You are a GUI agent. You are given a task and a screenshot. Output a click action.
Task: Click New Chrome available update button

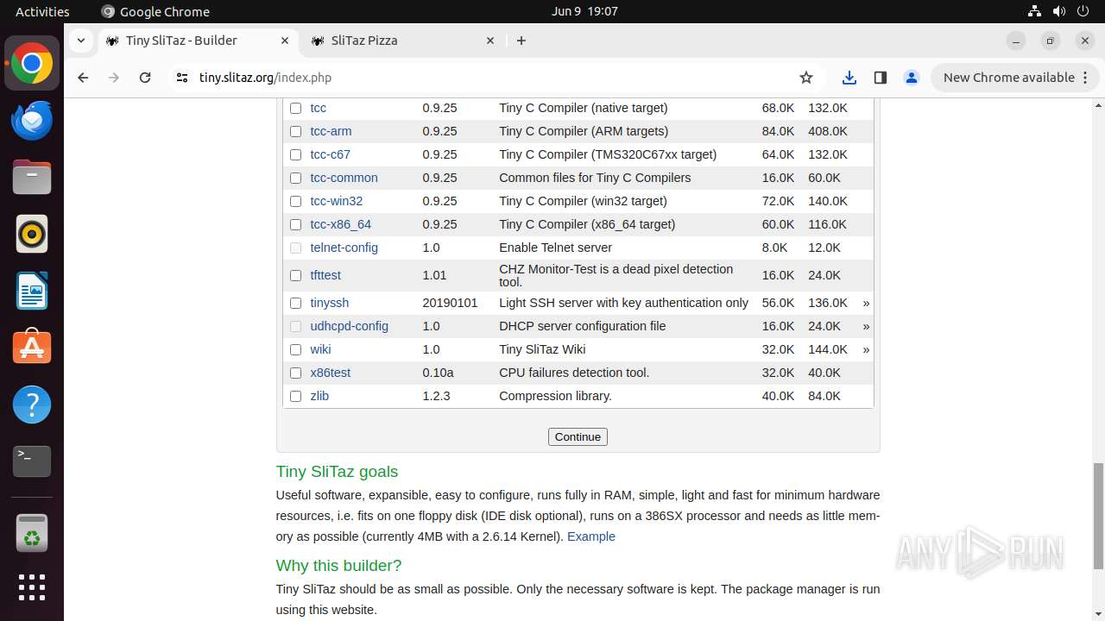point(1015,78)
